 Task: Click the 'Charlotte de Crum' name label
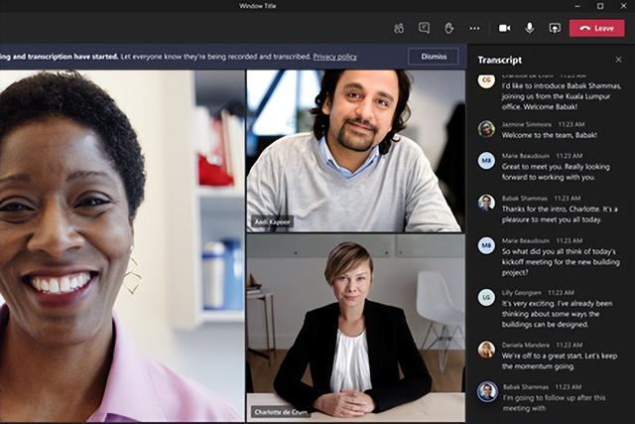pyautogui.click(x=280, y=412)
